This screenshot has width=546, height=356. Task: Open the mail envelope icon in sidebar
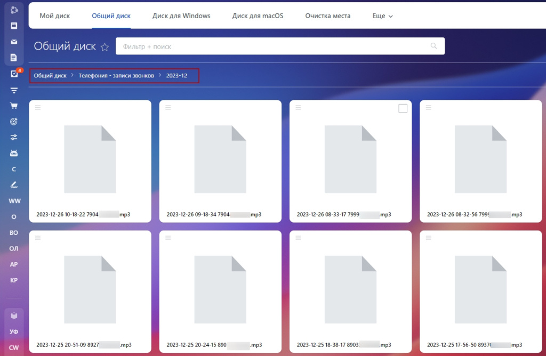[x=14, y=42]
